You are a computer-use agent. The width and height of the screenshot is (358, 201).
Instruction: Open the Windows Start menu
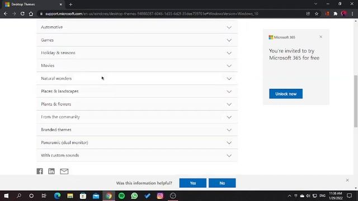6,196
